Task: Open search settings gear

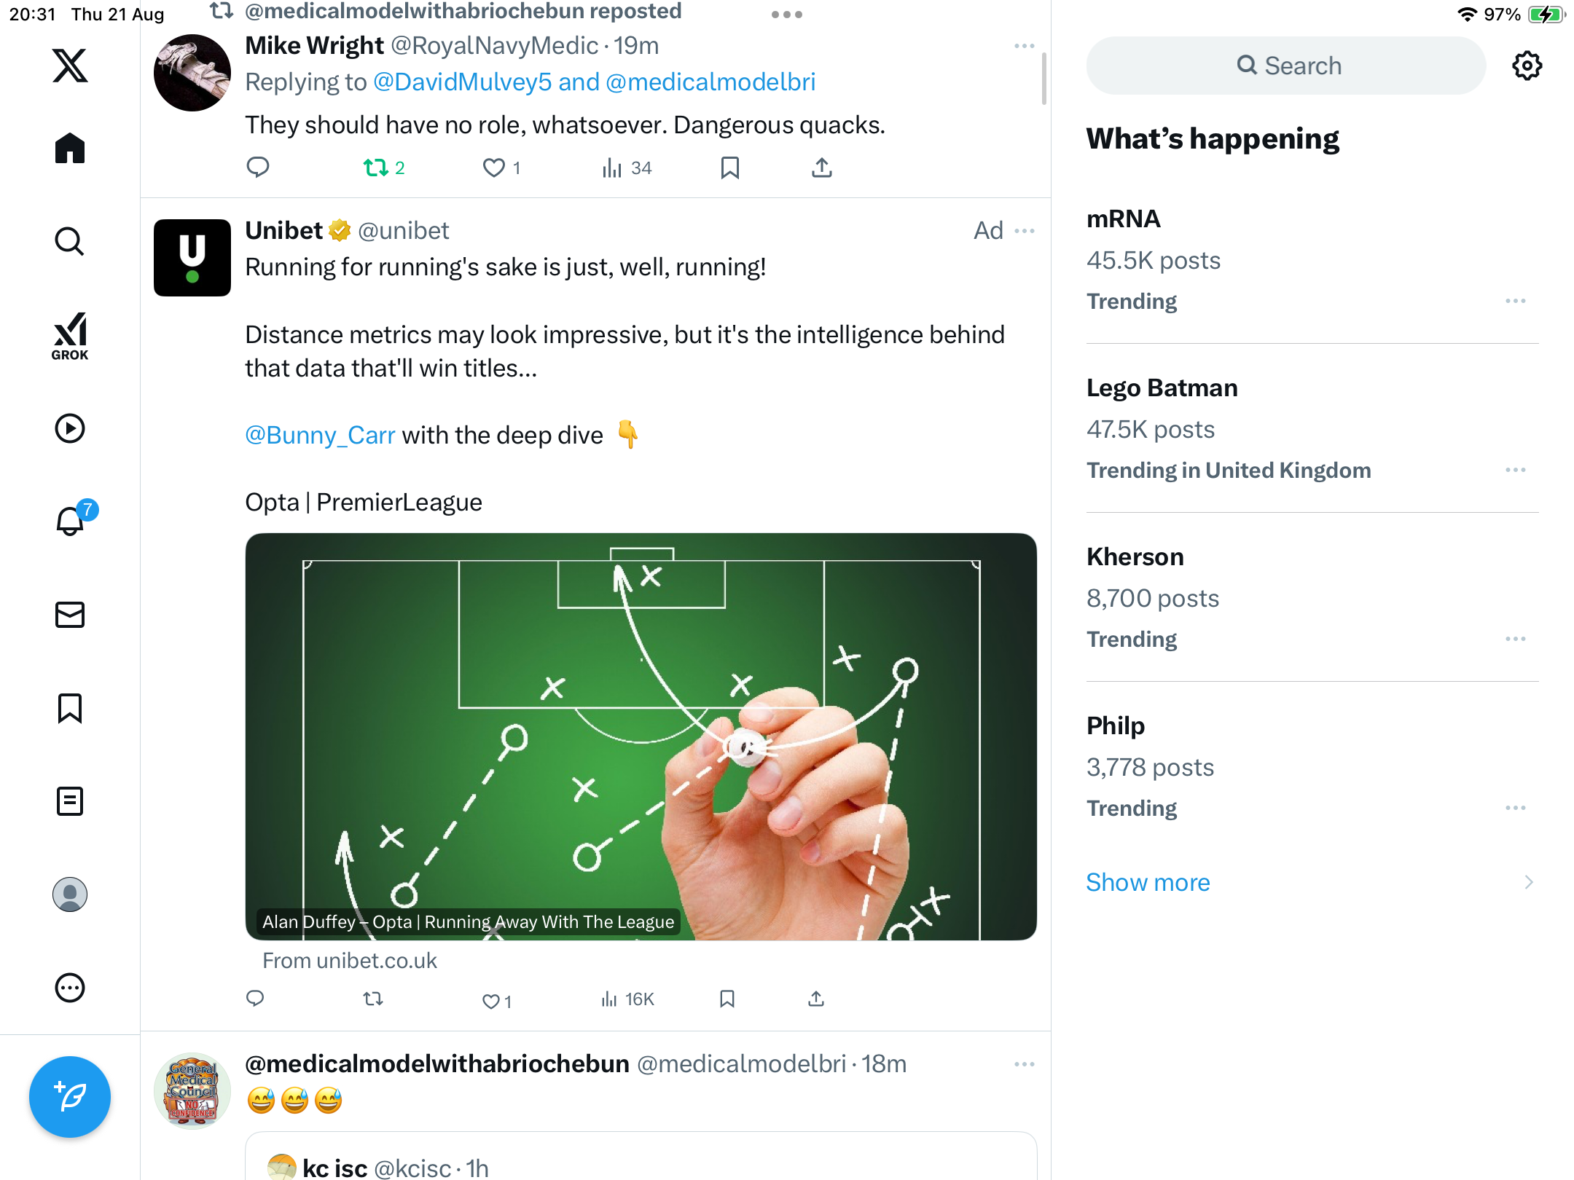Action: [x=1527, y=66]
